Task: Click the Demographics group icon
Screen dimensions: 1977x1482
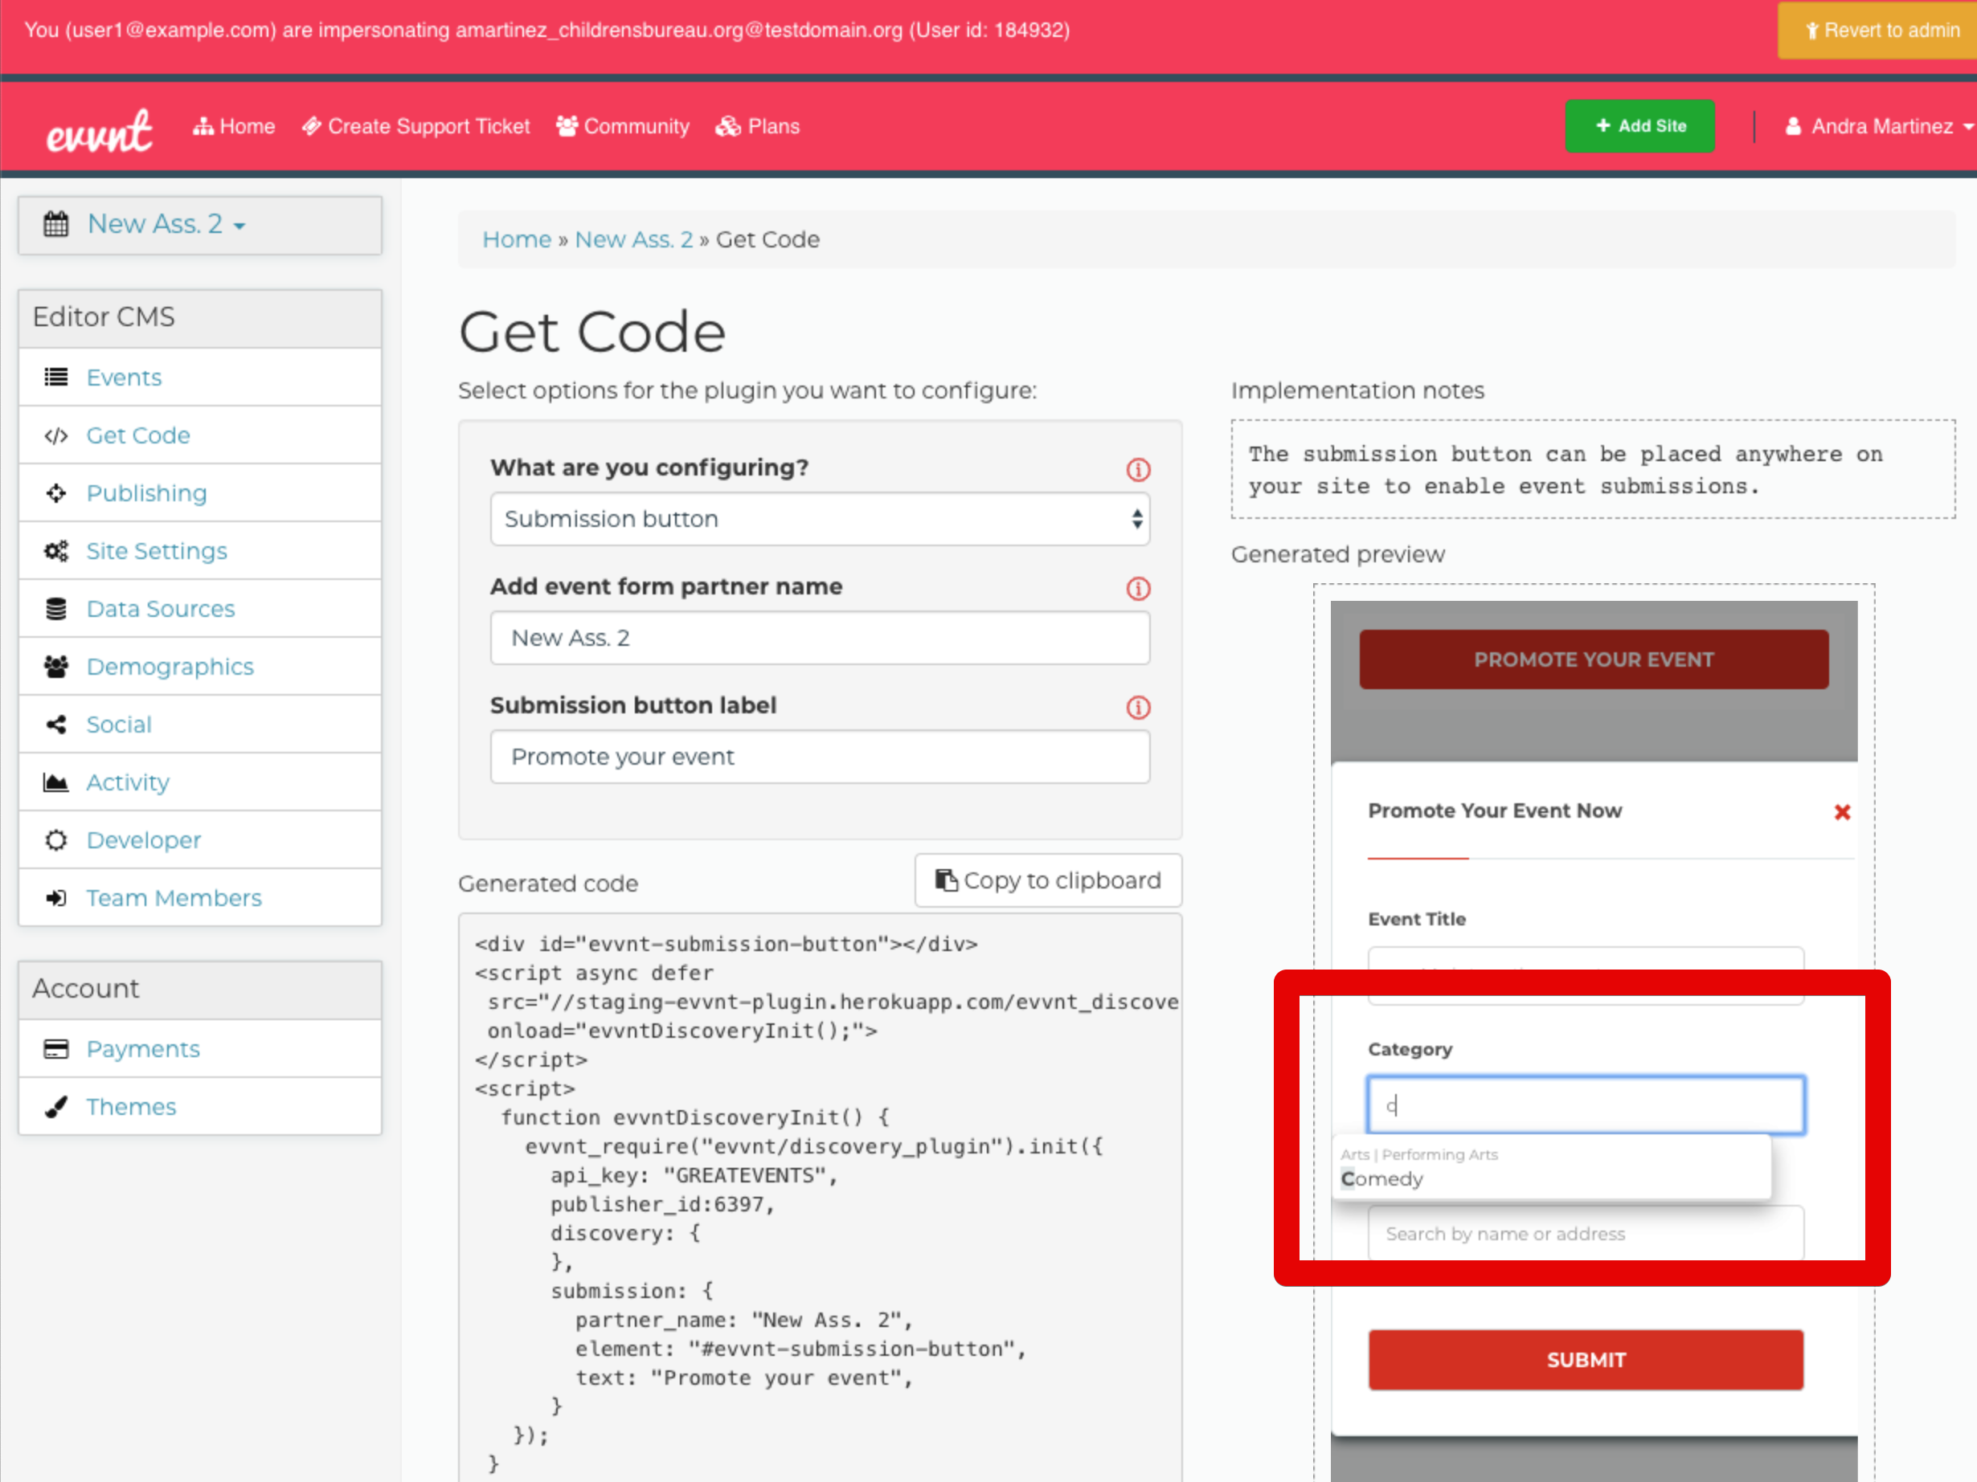Action: pyautogui.click(x=56, y=667)
